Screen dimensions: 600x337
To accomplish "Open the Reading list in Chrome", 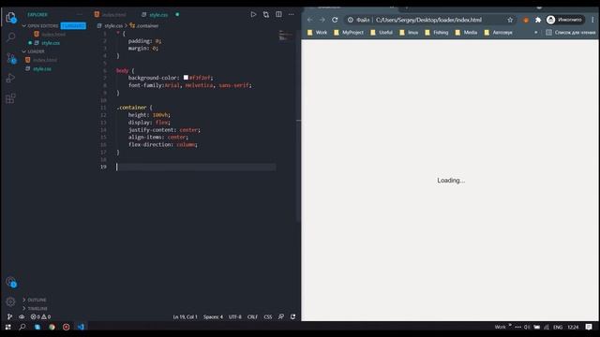I will [571, 33].
